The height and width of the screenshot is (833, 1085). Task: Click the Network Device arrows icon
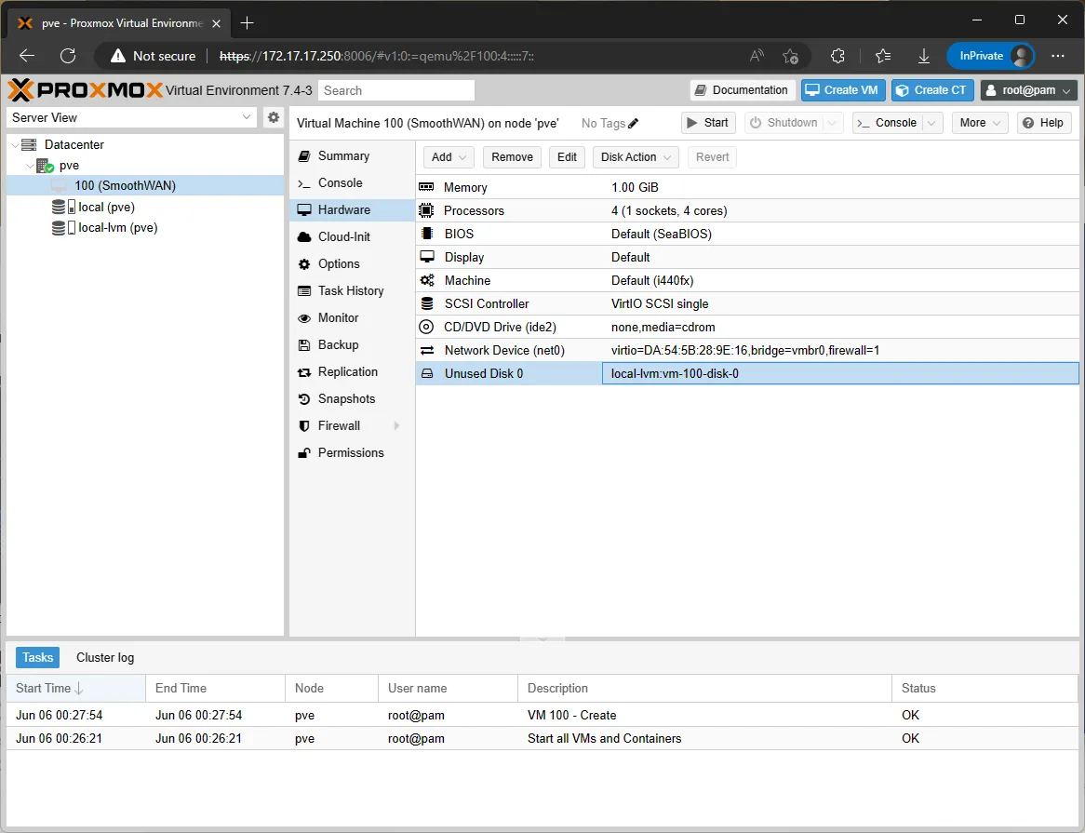pyautogui.click(x=427, y=350)
